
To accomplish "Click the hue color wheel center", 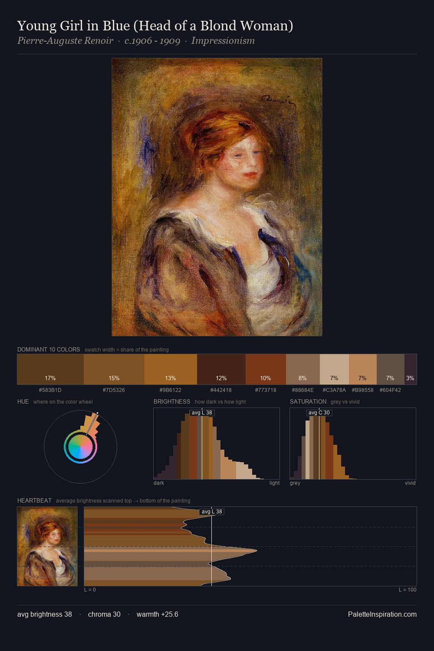I will tap(80, 447).
